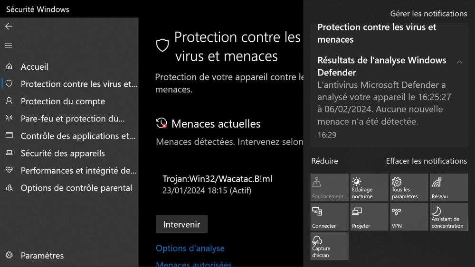Screen dimensions: 475x267
Task: Click the account protection person icon
Action: 9,101
